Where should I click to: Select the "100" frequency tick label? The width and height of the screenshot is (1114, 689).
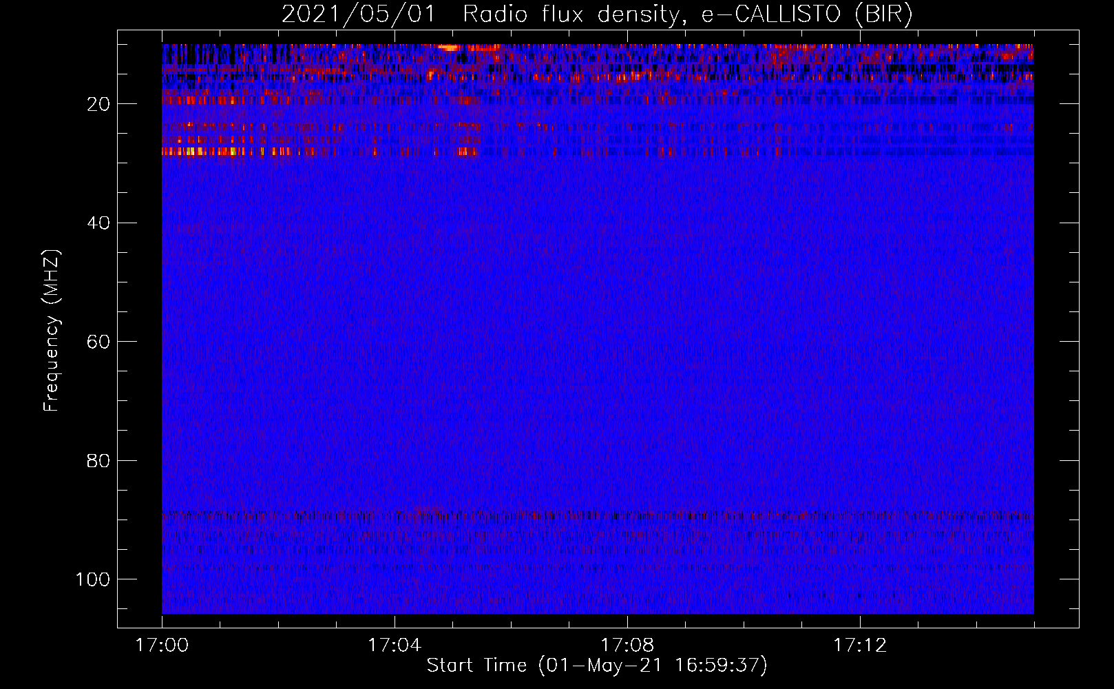coord(93,579)
